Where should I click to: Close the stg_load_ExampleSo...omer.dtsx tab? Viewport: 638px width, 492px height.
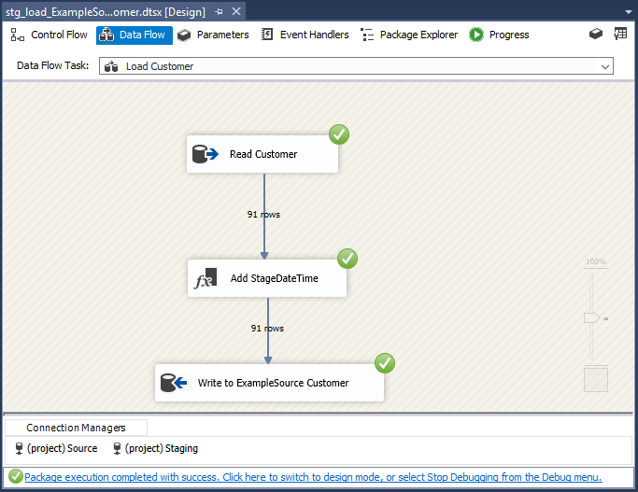(x=236, y=11)
